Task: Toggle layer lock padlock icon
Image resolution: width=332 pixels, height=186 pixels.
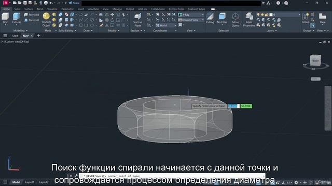Action: point(266,14)
